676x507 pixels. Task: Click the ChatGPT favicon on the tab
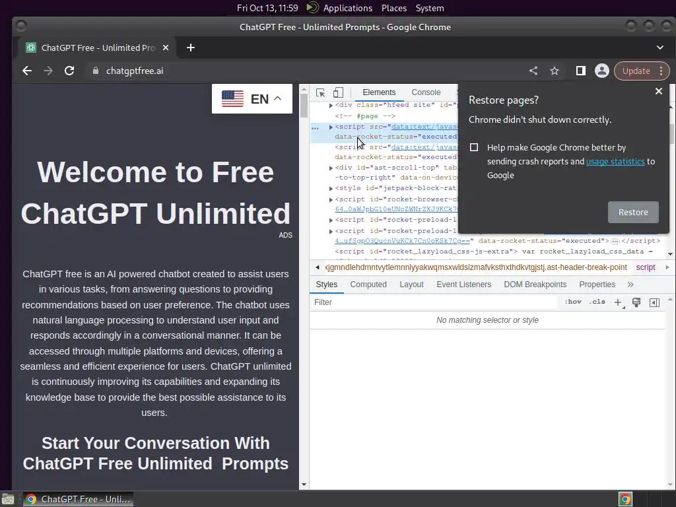pyautogui.click(x=31, y=48)
